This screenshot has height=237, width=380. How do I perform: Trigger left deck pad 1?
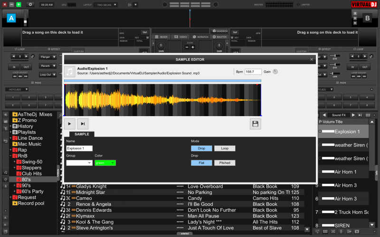(x=13, y=97)
